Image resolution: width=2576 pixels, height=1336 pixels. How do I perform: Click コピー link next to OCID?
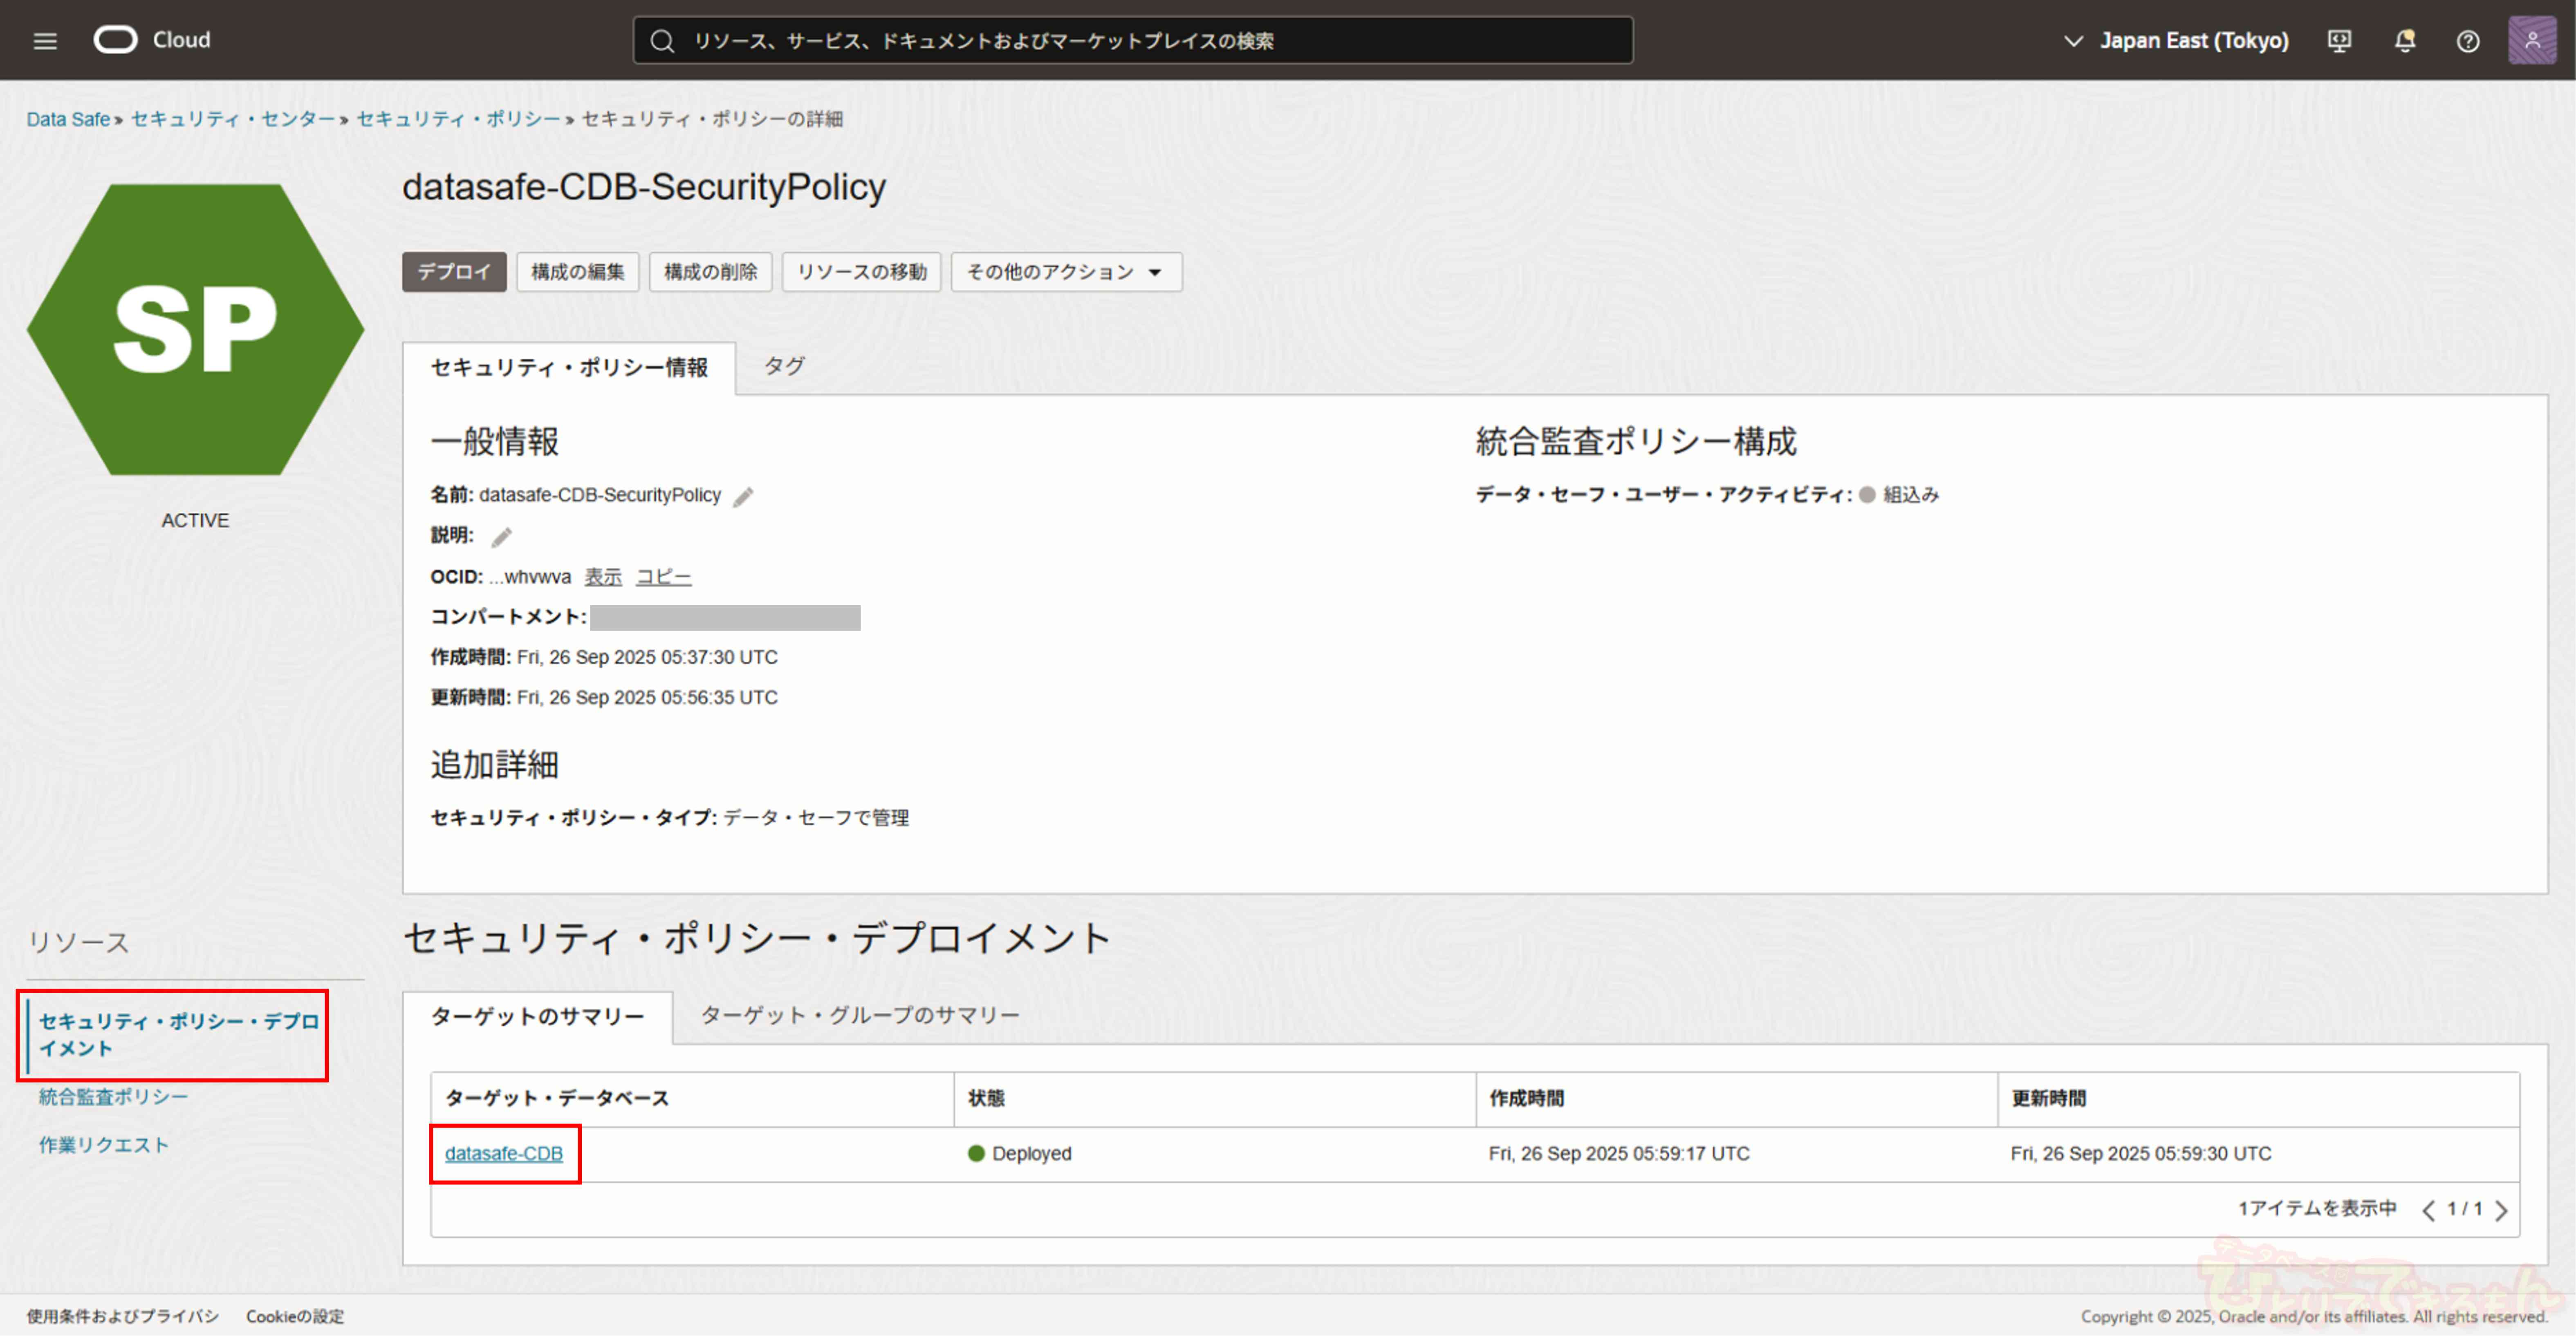pyautogui.click(x=663, y=577)
